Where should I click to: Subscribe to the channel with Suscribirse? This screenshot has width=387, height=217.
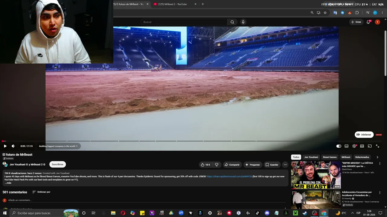coord(57,165)
